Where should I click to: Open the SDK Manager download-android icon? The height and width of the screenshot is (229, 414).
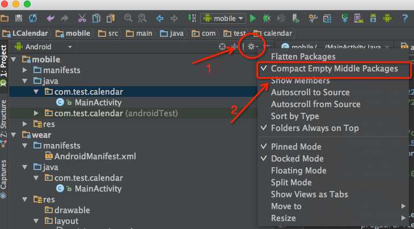(x=373, y=18)
